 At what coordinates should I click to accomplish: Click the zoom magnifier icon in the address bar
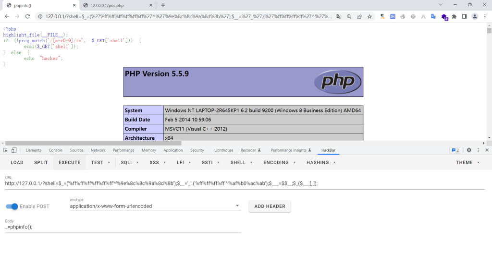(x=349, y=16)
